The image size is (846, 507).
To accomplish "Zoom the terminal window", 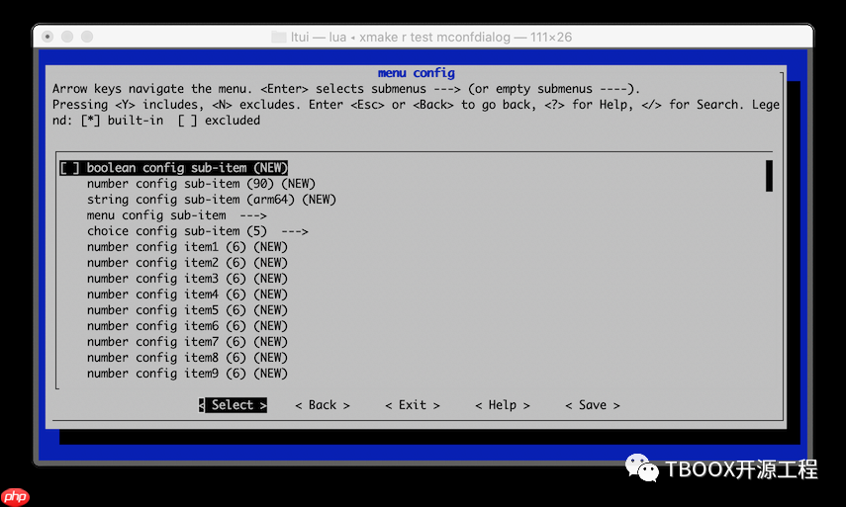I will [x=87, y=37].
